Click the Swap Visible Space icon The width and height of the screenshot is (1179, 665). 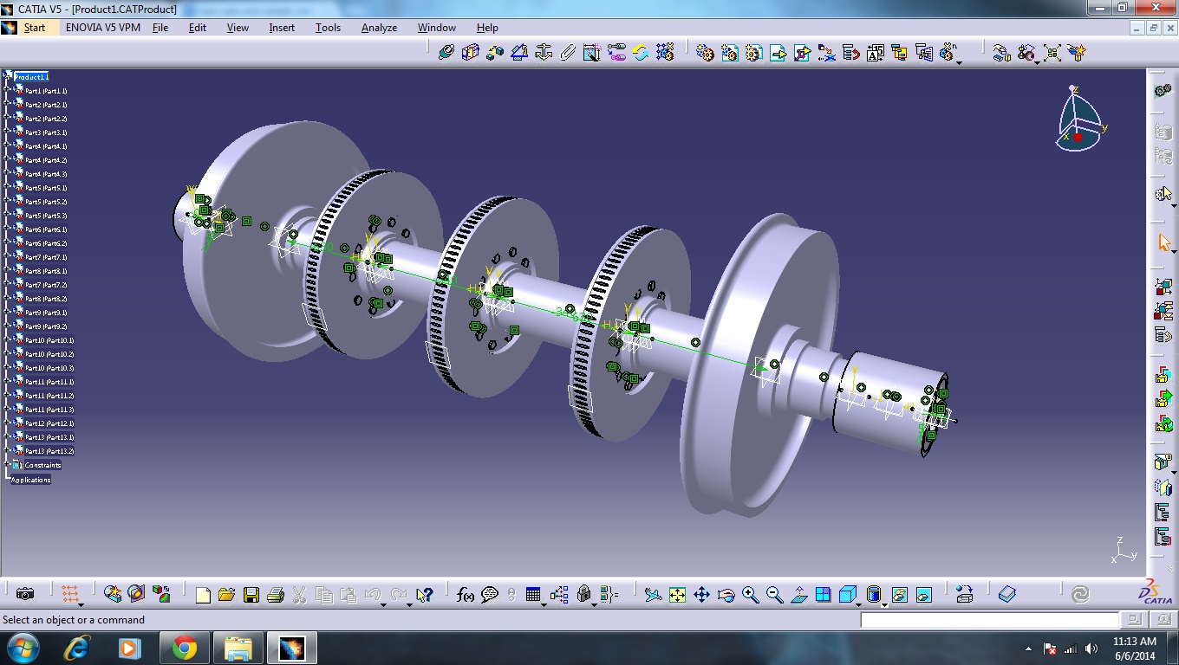[923, 594]
